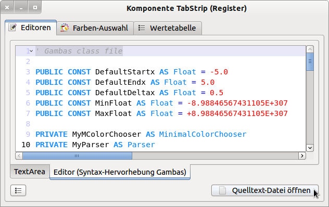Click the list icon on Wertetabelle tab
The image size is (329, 207).
142,28
